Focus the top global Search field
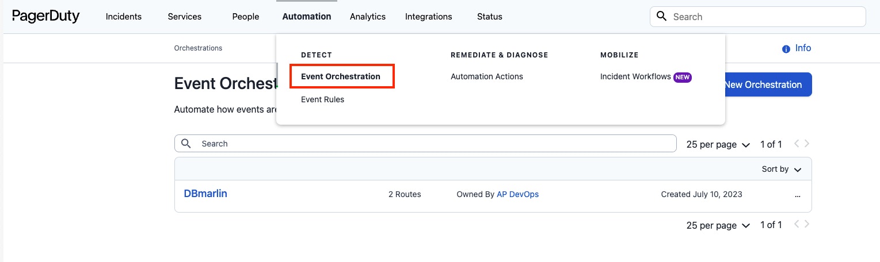This screenshot has width=880, height=262. (x=758, y=17)
